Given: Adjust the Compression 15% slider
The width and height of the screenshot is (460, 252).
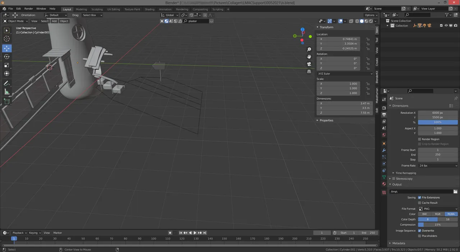Looking at the screenshot, I should tap(438, 225).
